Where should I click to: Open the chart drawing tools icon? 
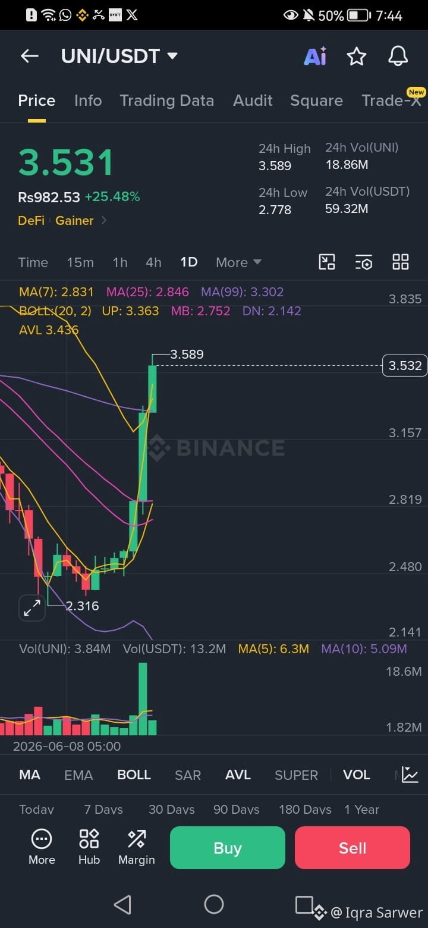(x=327, y=262)
